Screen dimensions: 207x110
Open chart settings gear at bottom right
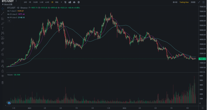pyautogui.click(x=203, y=108)
